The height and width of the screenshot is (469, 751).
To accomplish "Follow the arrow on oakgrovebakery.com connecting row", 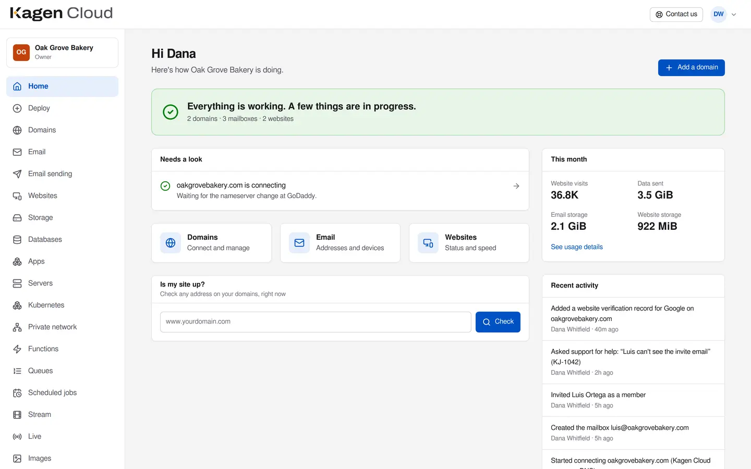I will [x=516, y=186].
